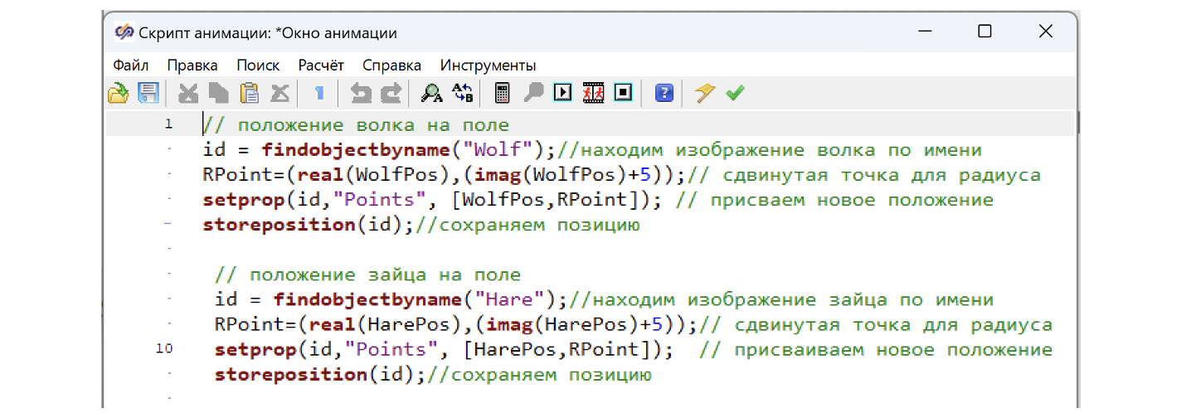Viewport: 1191px width, 418px height.
Task: Click the Copy icon in toolbar
Action: pos(219,94)
